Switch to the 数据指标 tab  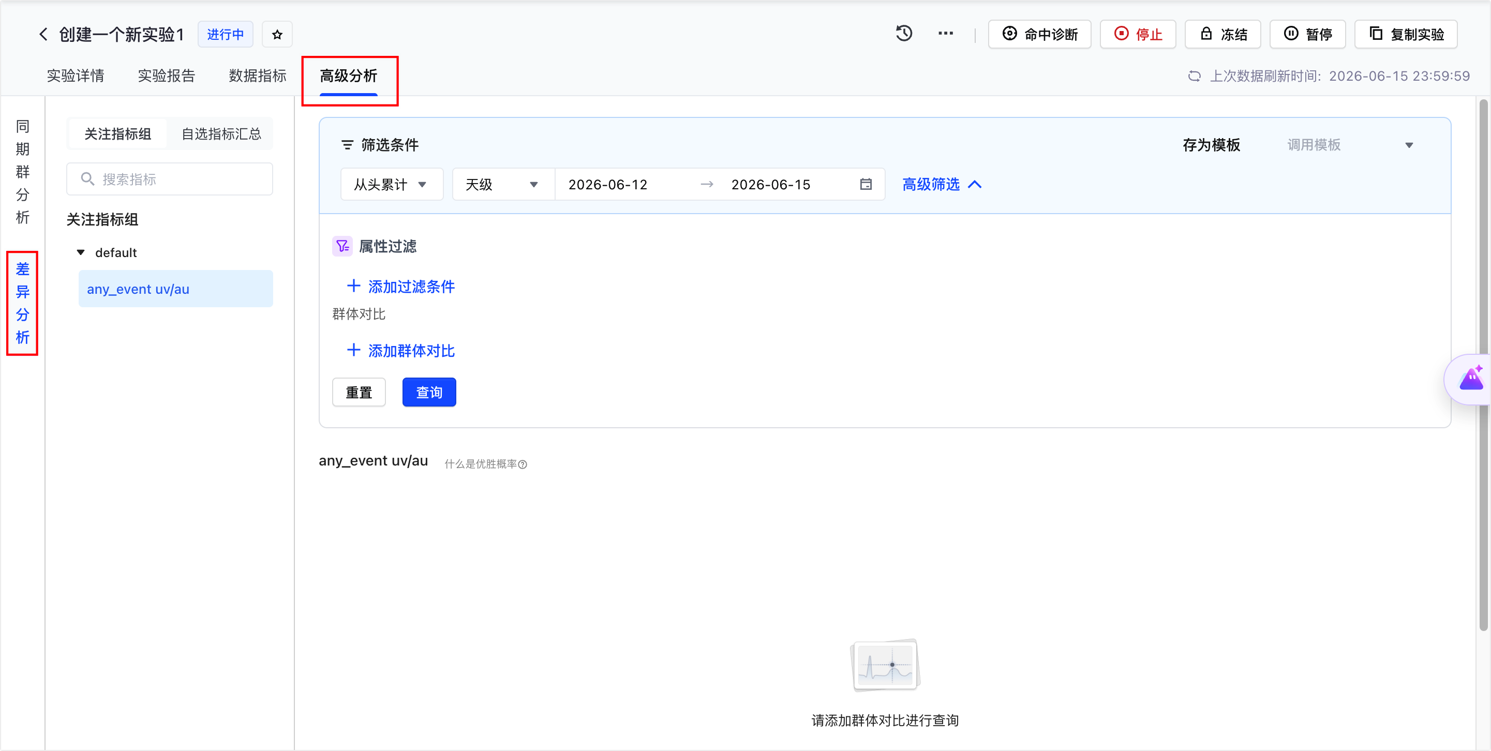click(x=258, y=76)
